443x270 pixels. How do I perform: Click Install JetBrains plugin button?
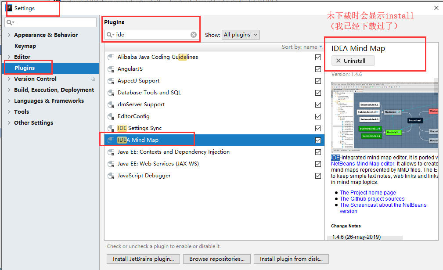click(143, 259)
